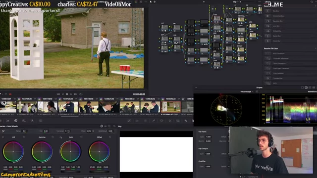Open the Motion Effects palette icon
Image resolution: width=317 pixels, height=178 pixels.
click(41, 121)
